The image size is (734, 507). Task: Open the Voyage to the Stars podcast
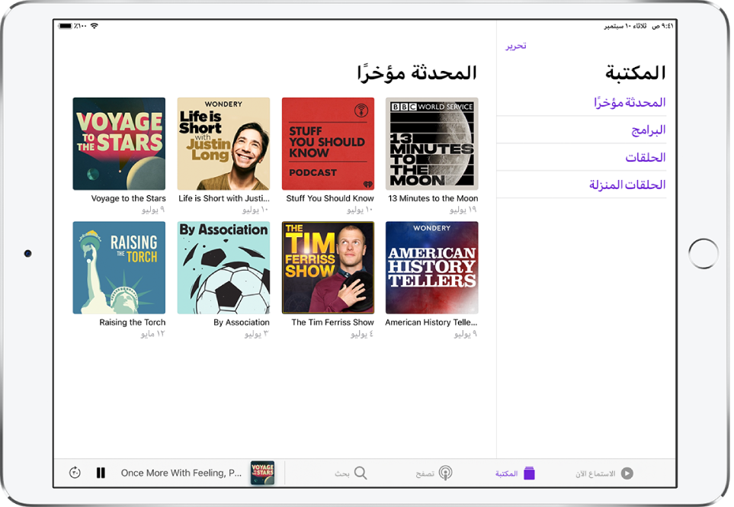click(x=119, y=143)
